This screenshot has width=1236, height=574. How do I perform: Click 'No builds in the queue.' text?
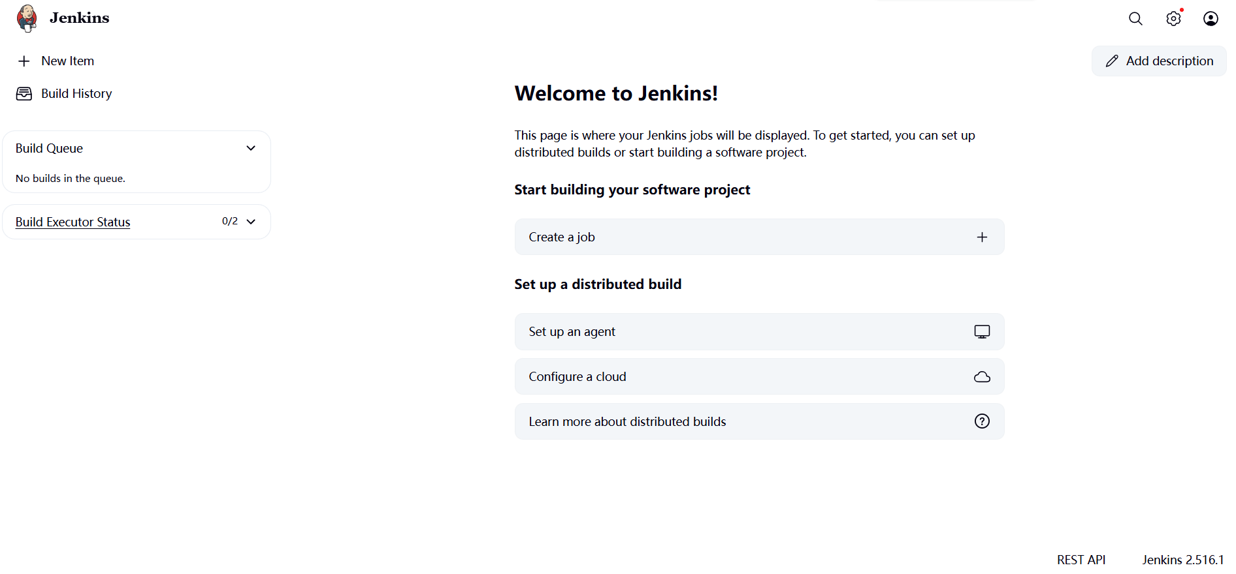tap(71, 179)
